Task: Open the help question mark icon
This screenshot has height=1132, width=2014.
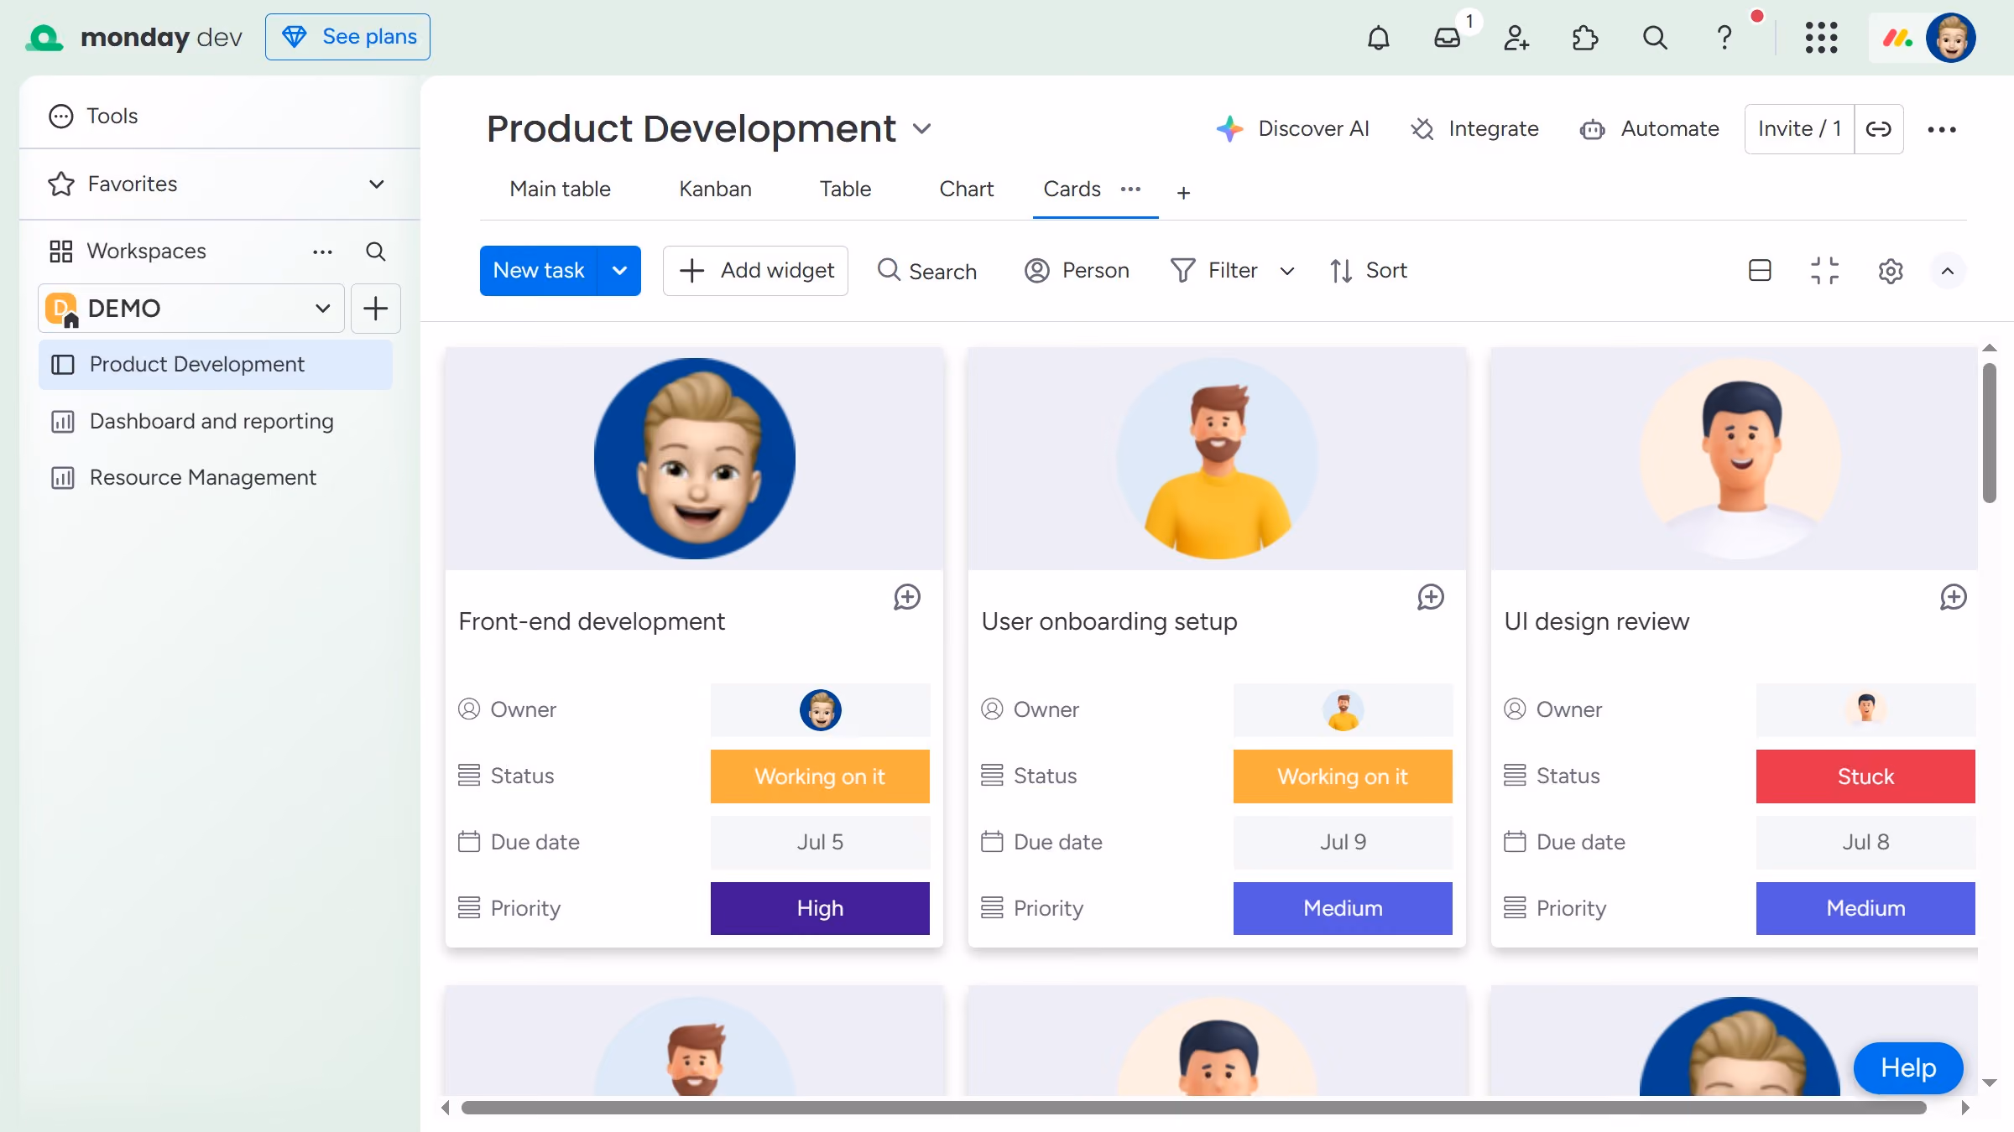Action: coord(1724,38)
